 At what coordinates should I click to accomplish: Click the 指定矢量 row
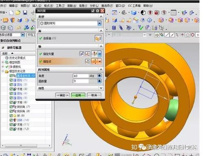coord(70,54)
